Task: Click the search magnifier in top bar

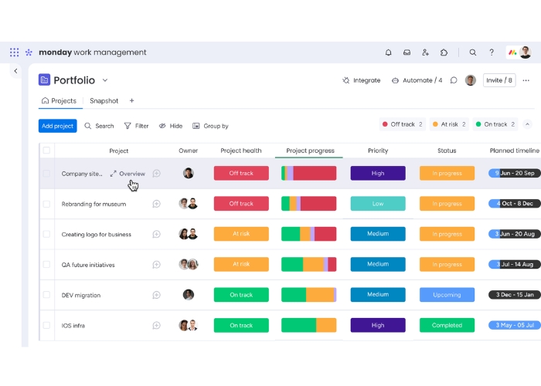Action: pyautogui.click(x=473, y=52)
